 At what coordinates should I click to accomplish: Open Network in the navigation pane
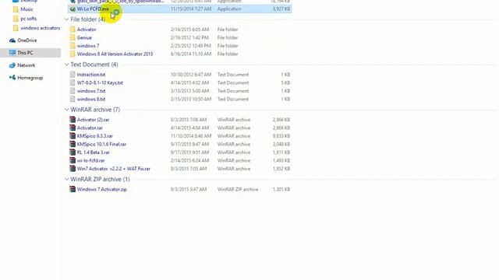point(26,65)
